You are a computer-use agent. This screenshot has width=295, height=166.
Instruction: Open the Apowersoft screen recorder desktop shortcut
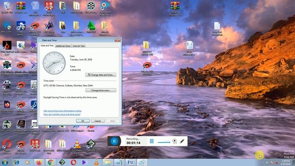pyautogui.click(x=105, y=8)
